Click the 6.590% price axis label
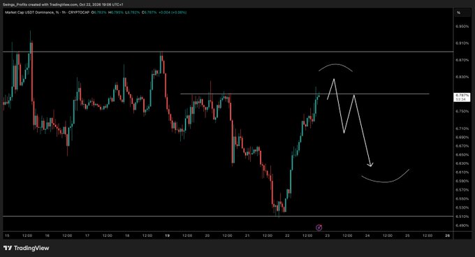 (462, 181)
